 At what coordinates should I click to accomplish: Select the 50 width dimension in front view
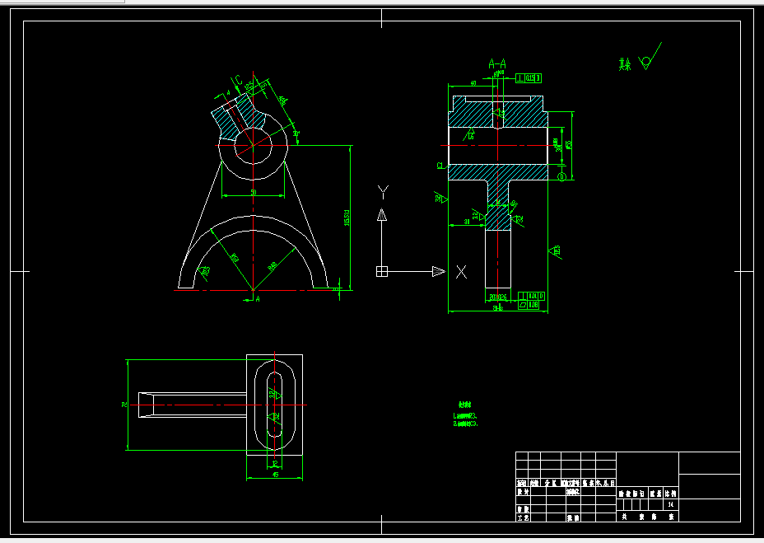coord(254,192)
